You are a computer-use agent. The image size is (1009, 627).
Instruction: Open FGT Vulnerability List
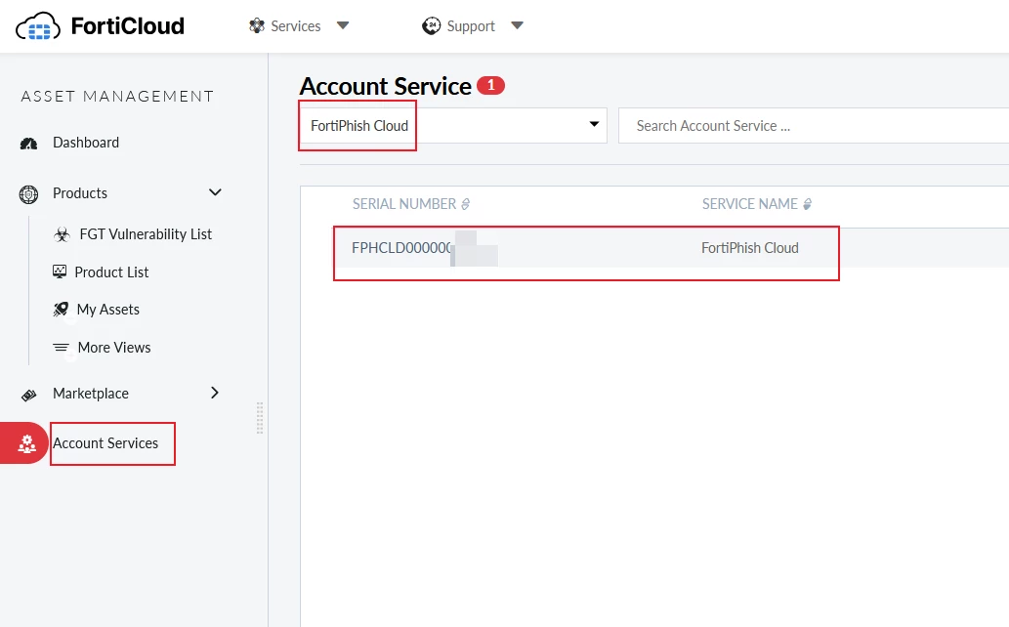146,234
